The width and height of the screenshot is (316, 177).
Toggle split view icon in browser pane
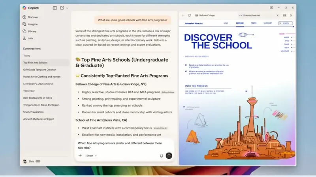(284, 15)
